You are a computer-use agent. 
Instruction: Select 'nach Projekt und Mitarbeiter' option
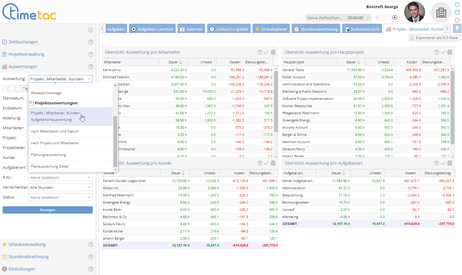click(x=55, y=143)
